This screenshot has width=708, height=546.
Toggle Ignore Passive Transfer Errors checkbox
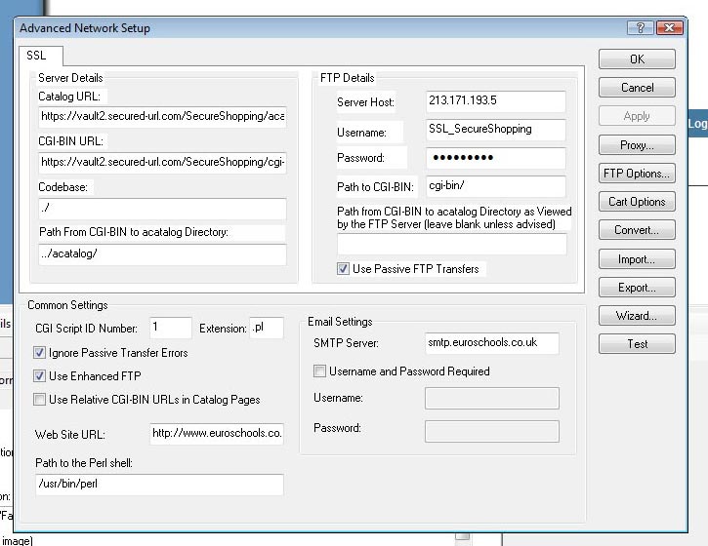pyautogui.click(x=40, y=353)
